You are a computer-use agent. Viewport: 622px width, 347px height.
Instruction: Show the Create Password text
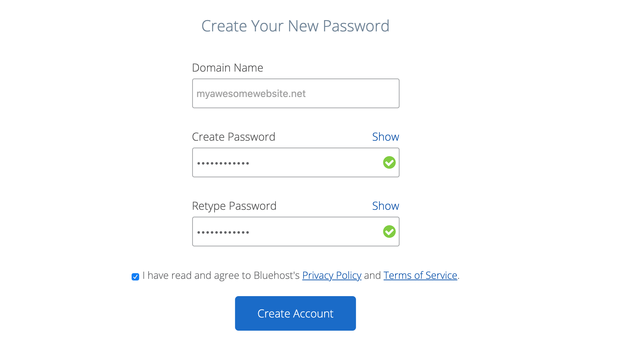click(x=385, y=137)
